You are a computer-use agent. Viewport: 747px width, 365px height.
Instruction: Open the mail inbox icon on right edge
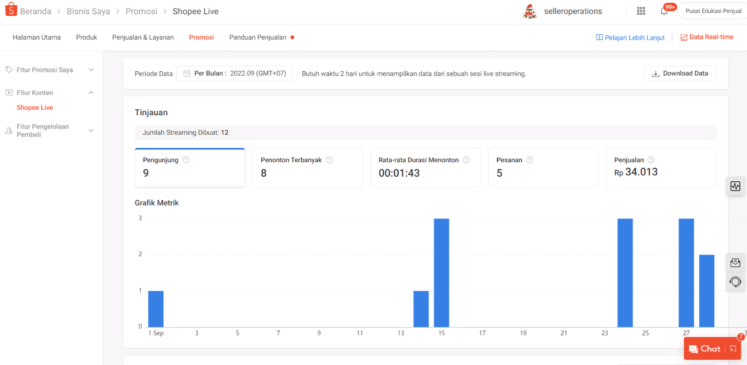pyautogui.click(x=735, y=263)
